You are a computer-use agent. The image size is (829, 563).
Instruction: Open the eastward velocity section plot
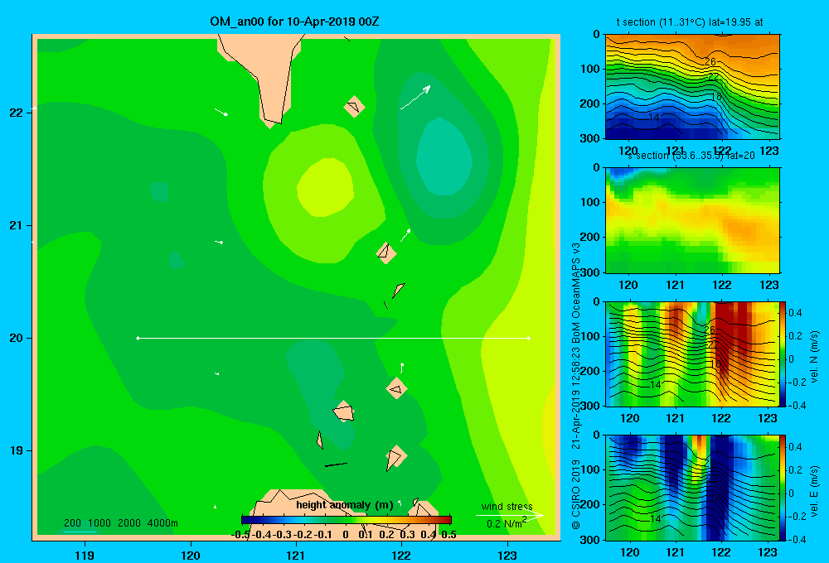[x=692, y=488]
